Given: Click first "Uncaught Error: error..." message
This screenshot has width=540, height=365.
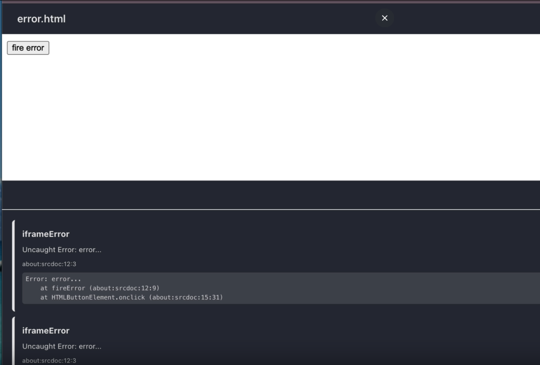Looking at the screenshot, I should tap(62, 249).
